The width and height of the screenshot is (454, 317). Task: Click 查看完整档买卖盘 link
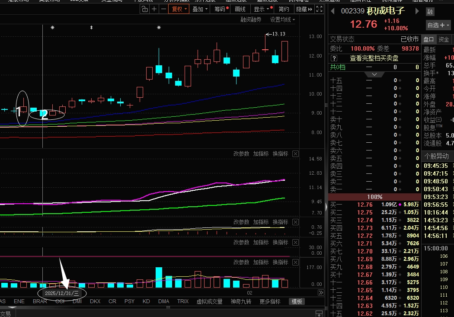tap(374, 58)
